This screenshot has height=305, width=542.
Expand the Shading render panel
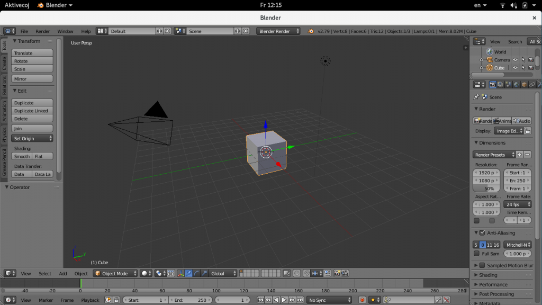(x=487, y=275)
